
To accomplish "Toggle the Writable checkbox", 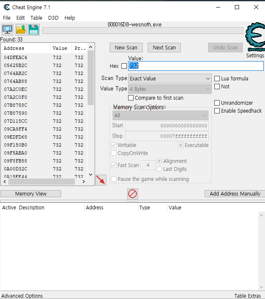I will click(x=113, y=145).
